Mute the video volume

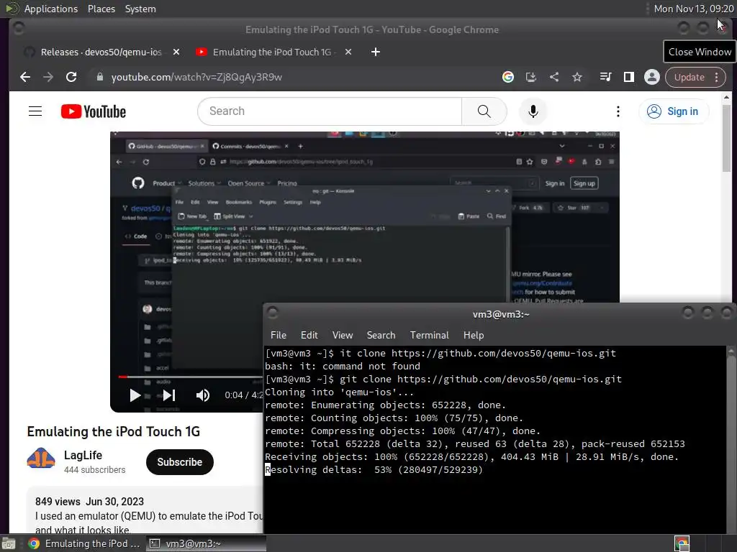tap(202, 395)
